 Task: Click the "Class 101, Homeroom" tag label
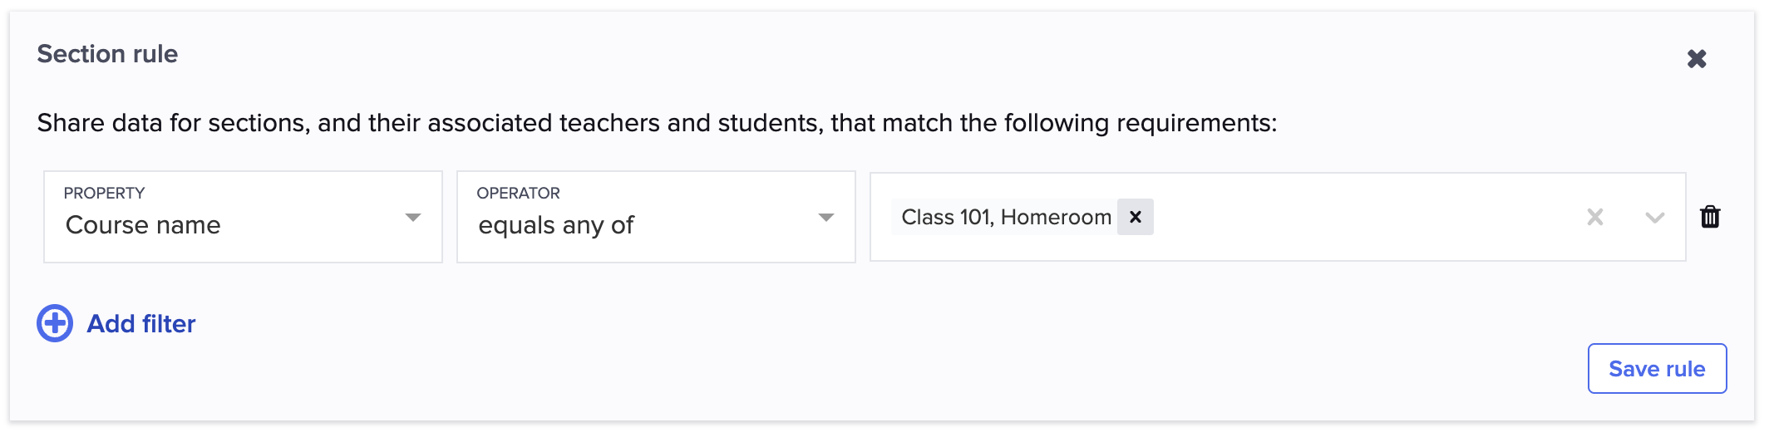pyautogui.click(x=1005, y=217)
